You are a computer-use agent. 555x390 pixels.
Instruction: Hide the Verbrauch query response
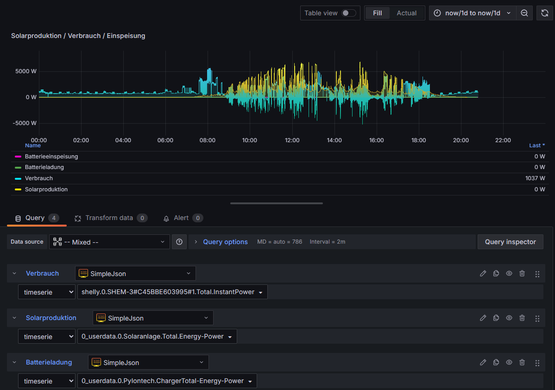509,274
